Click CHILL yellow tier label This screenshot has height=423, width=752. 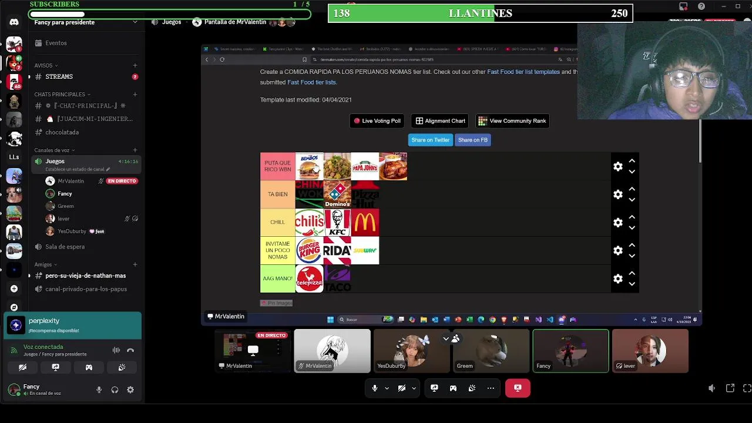[277, 222]
